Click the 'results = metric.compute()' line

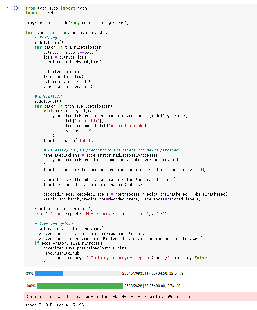pos(63,209)
